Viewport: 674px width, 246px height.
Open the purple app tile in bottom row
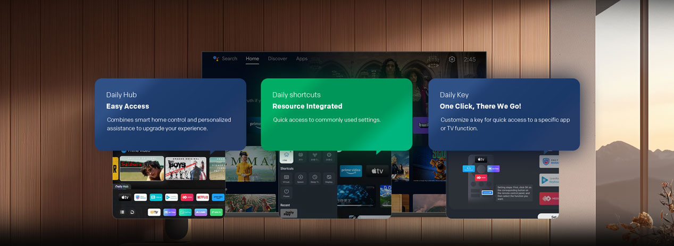tap(170, 212)
